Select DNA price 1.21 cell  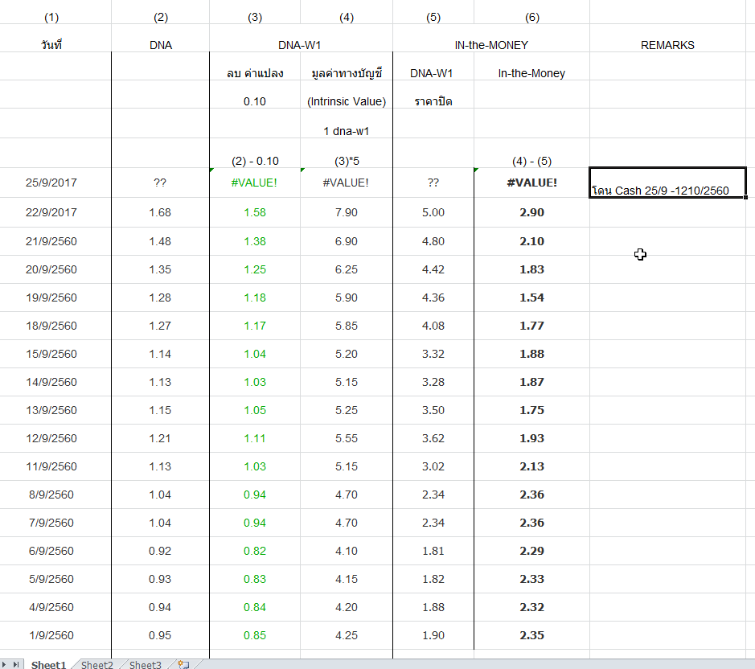tap(160, 438)
